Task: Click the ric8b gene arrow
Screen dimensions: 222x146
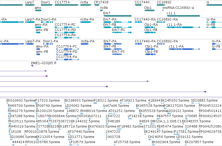Action: pyautogui.click(x=102, y=10)
